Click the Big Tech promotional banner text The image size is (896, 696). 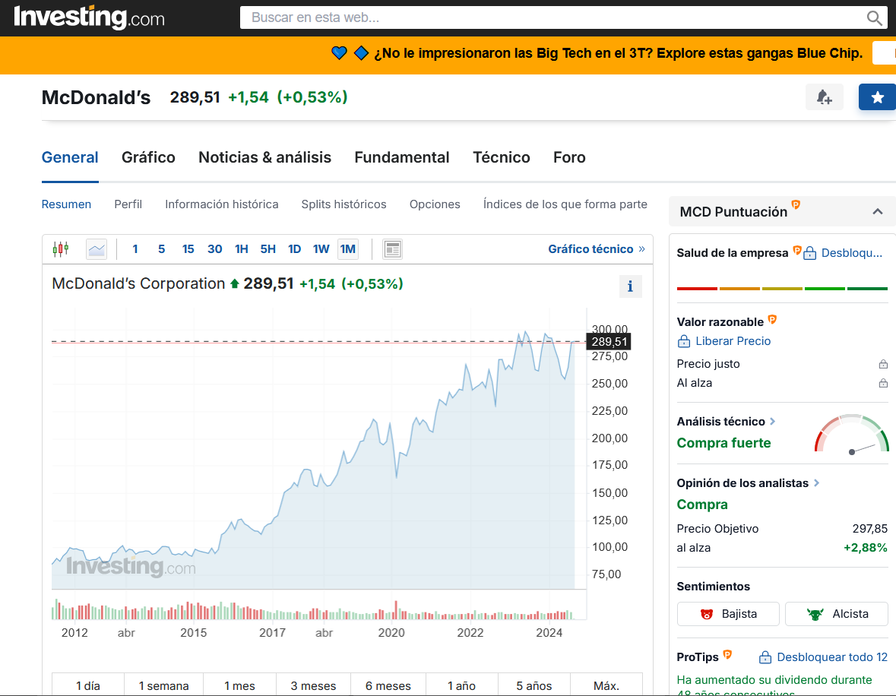click(x=619, y=53)
